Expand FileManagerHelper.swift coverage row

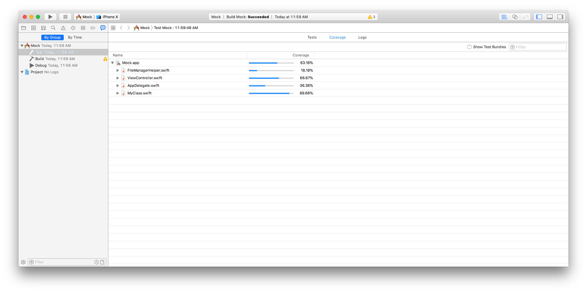118,71
